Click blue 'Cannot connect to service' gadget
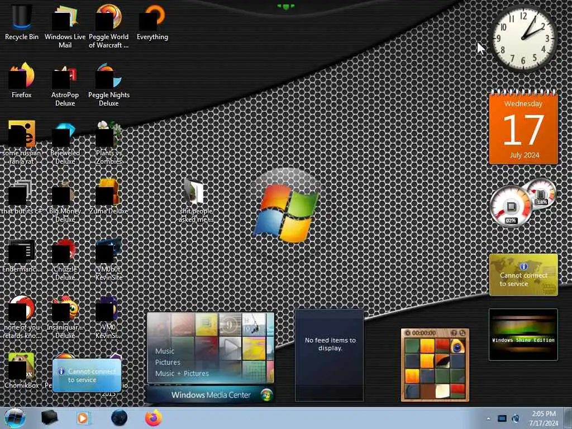Image resolution: width=572 pixels, height=429 pixels. 87,375
